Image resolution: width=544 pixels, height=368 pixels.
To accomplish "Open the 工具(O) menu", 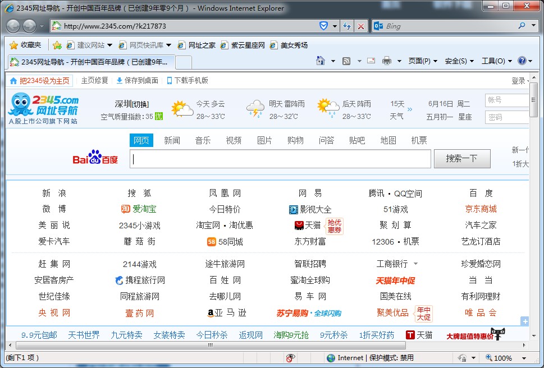I will coord(496,61).
